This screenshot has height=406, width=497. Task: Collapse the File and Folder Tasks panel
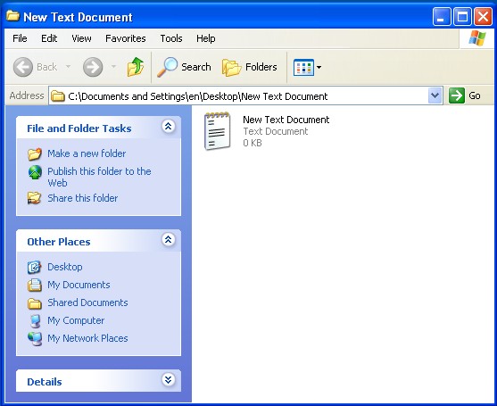pyautogui.click(x=169, y=127)
